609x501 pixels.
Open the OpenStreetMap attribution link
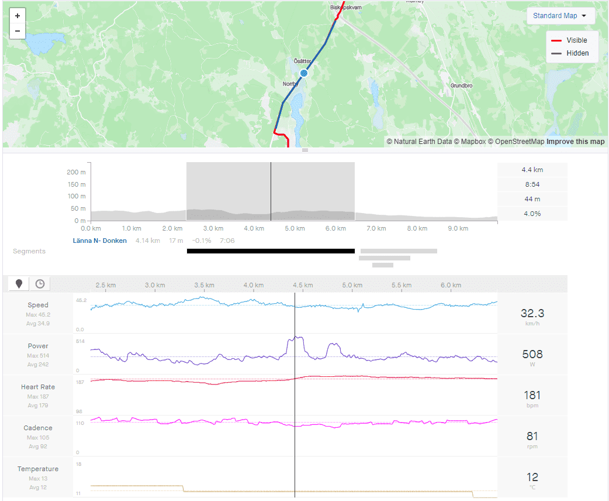(520, 142)
